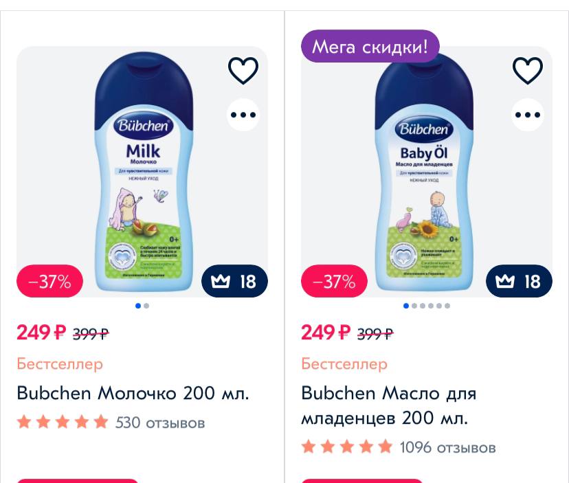Add Bubchen Baby Öl to favorites heart

pos(528,70)
